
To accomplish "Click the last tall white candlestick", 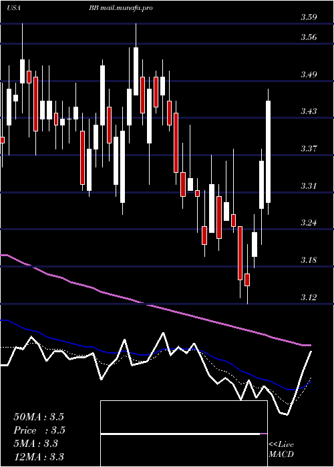I will click(x=268, y=152).
